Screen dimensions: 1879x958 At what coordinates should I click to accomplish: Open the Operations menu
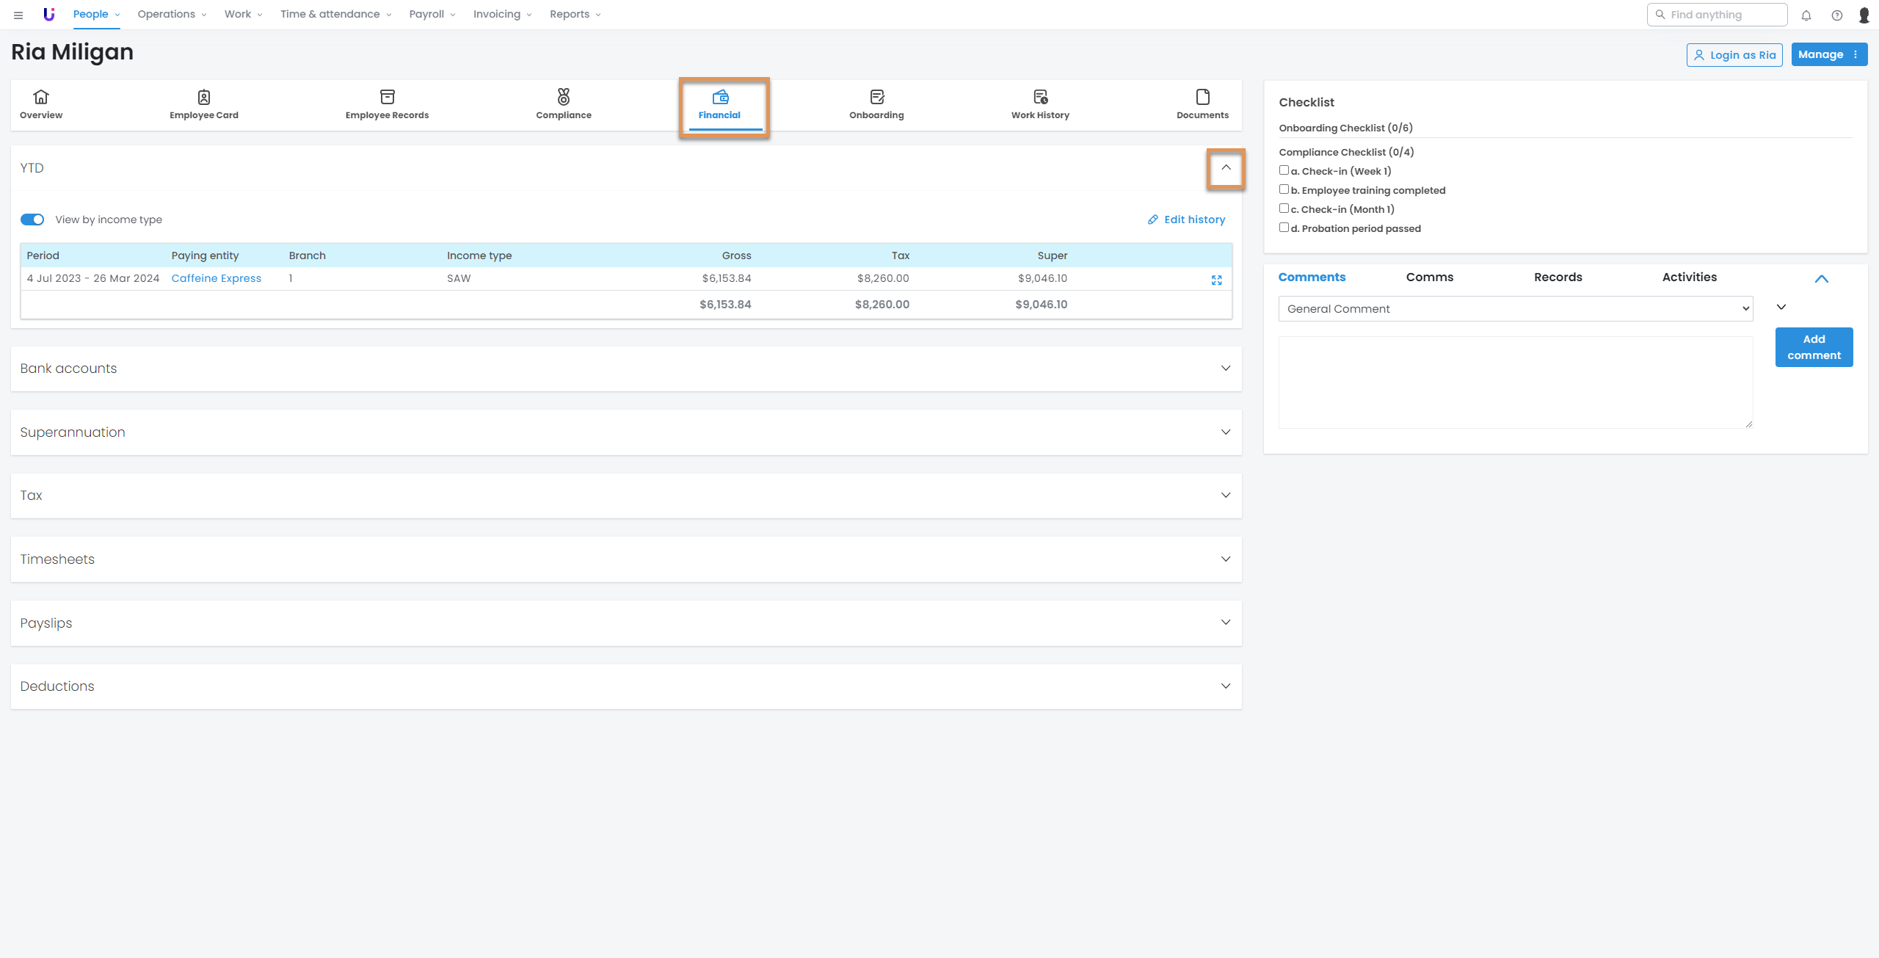pos(172,15)
